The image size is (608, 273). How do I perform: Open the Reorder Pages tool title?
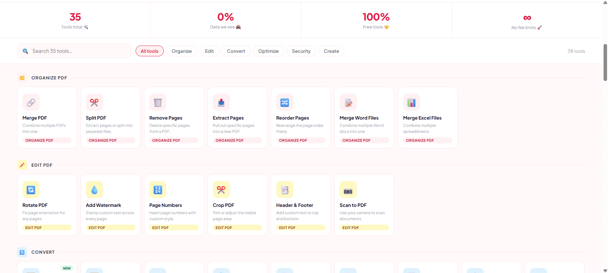[x=292, y=118]
